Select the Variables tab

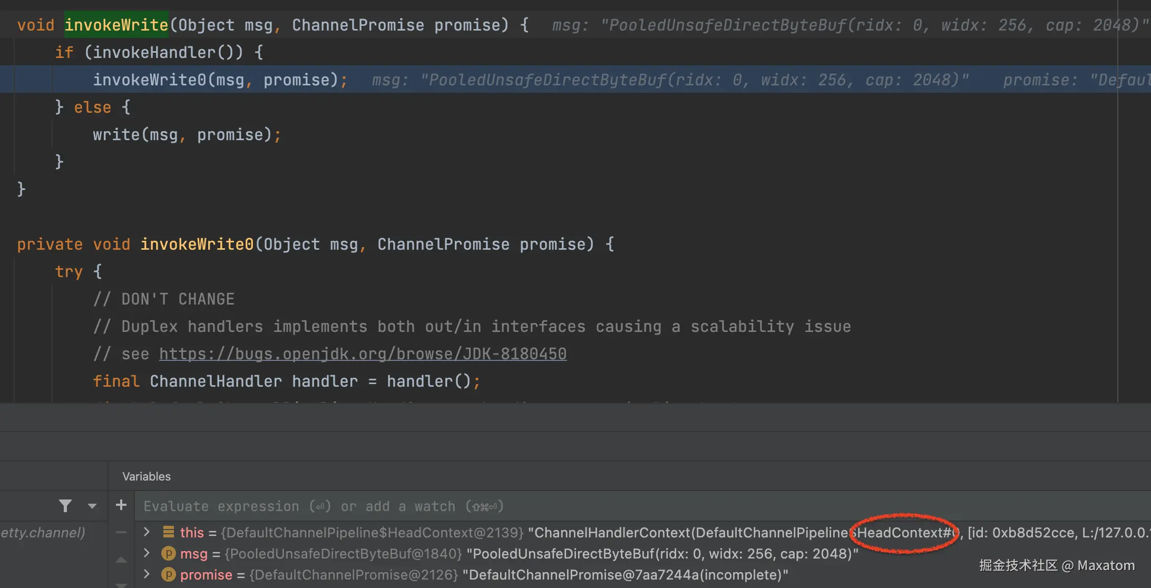point(147,476)
